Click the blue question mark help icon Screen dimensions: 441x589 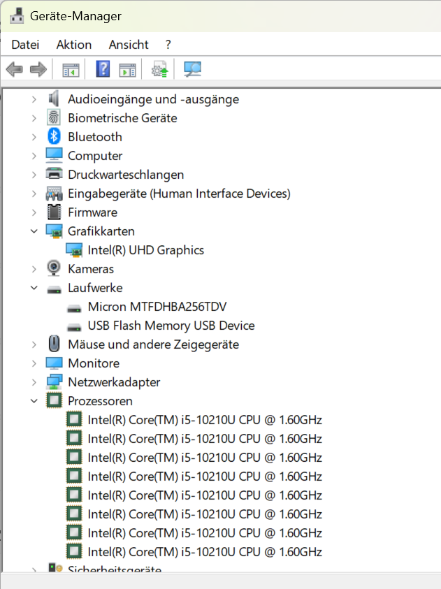pyautogui.click(x=103, y=69)
